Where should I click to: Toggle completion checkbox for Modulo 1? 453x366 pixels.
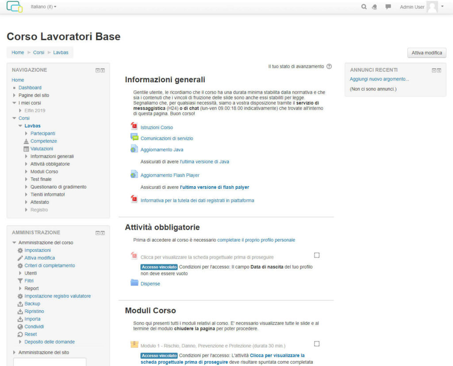click(317, 343)
